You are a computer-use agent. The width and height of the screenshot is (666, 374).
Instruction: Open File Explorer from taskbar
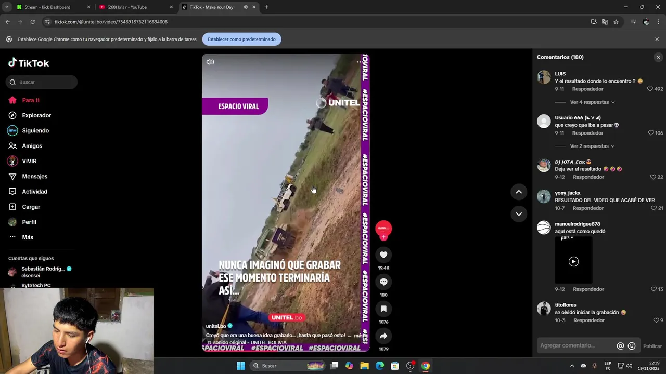364,366
